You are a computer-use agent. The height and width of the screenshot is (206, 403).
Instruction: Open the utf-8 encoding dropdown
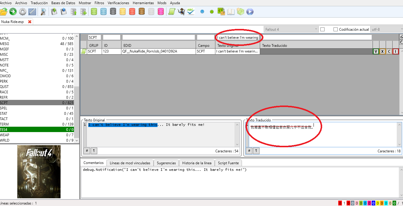click(x=387, y=29)
